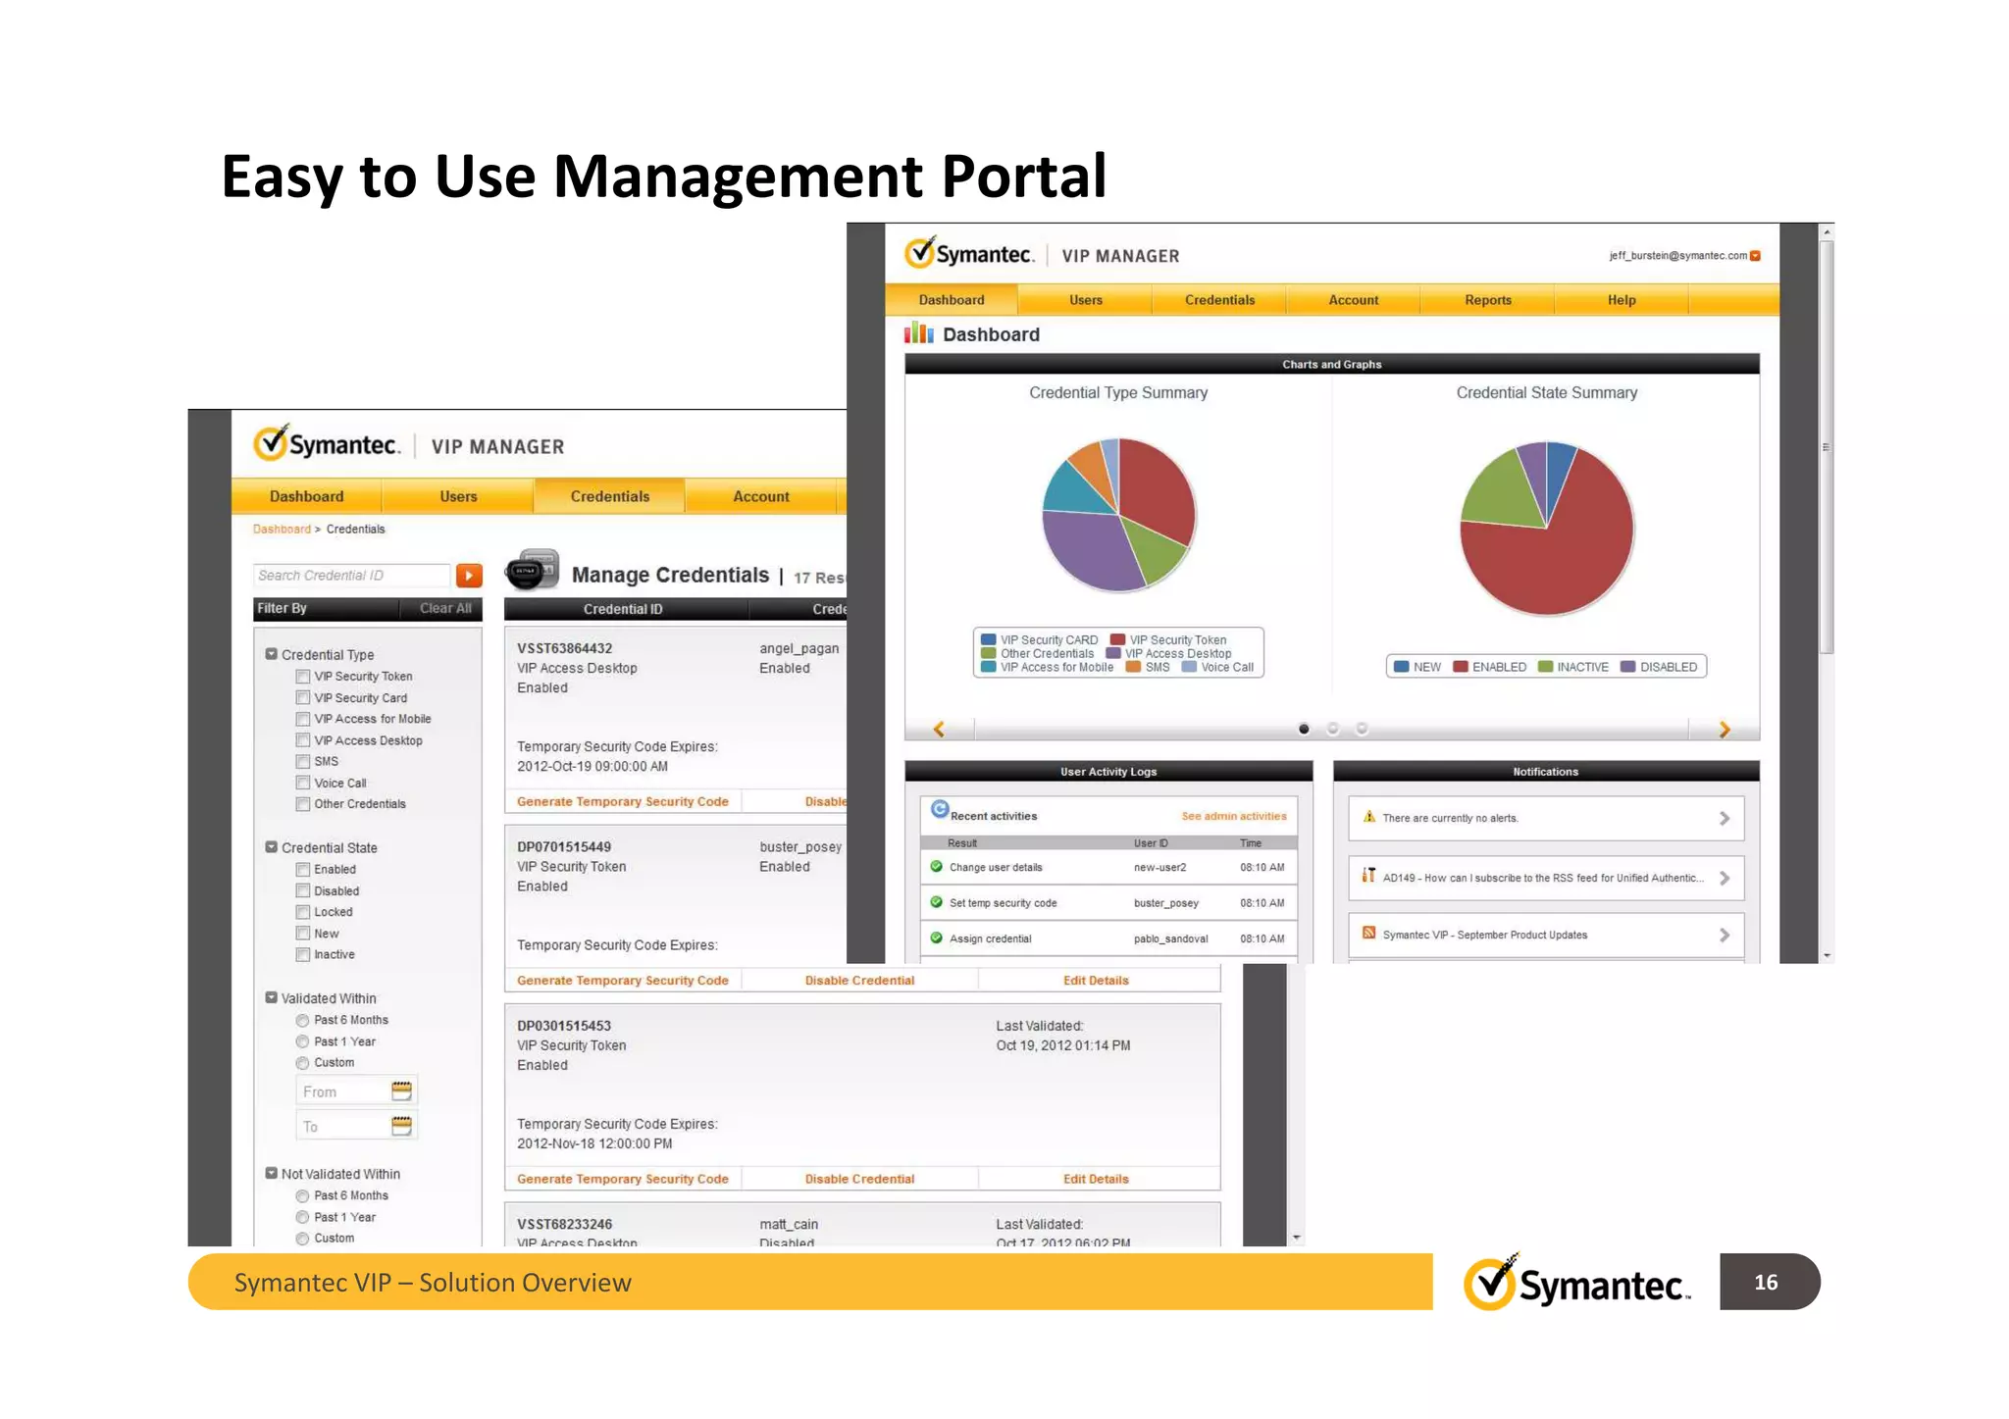This screenshot has width=2009, height=1419.
Task: Click the orange search arrow beside Search Credential ID
Action: click(470, 576)
